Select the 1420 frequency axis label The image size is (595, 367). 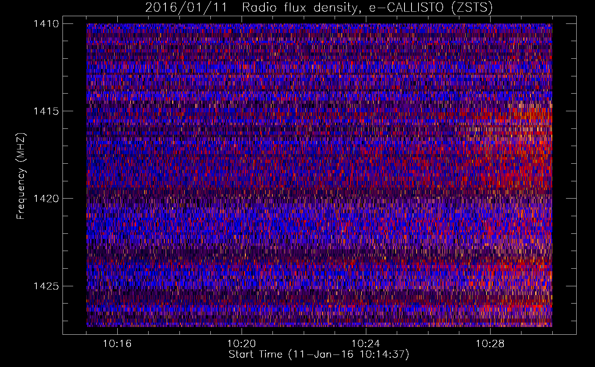[x=46, y=199]
